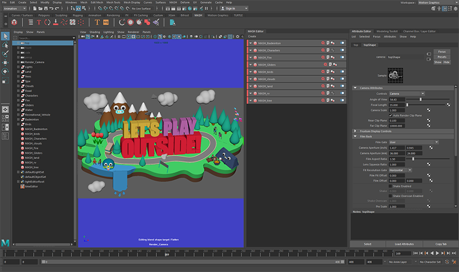This screenshot has width=459, height=272.
Task: Expand the Frustum Display Controls section
Action: [x=355, y=131]
